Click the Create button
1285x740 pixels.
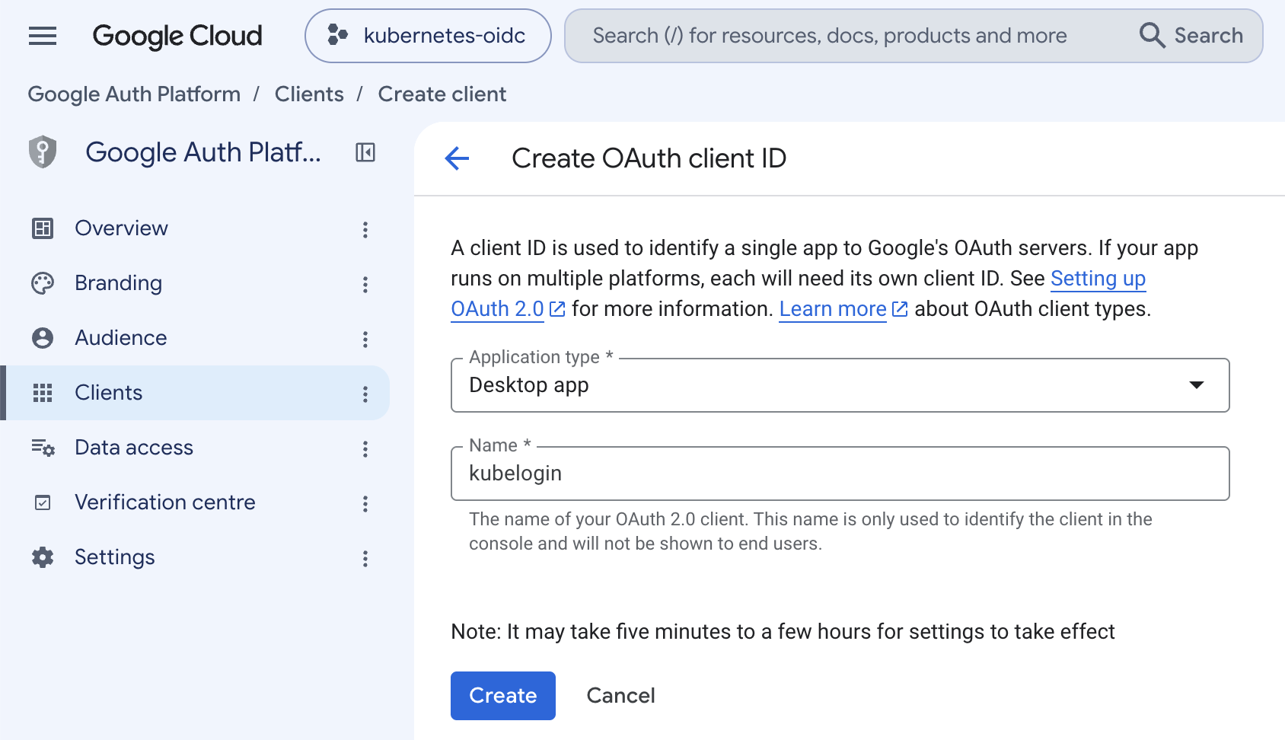point(503,696)
